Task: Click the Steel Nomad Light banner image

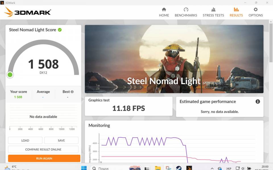Action: (x=174, y=59)
